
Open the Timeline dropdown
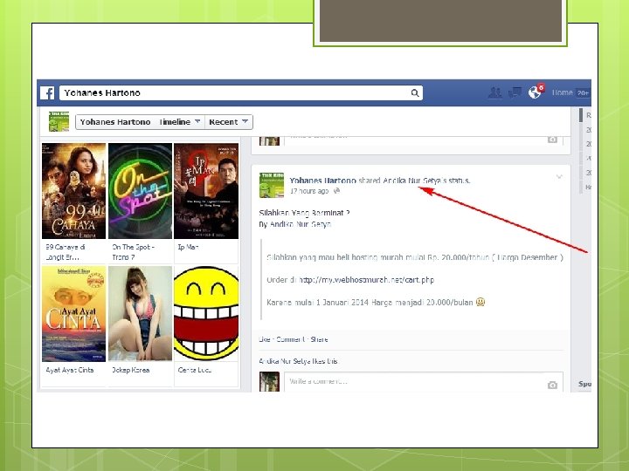click(180, 122)
